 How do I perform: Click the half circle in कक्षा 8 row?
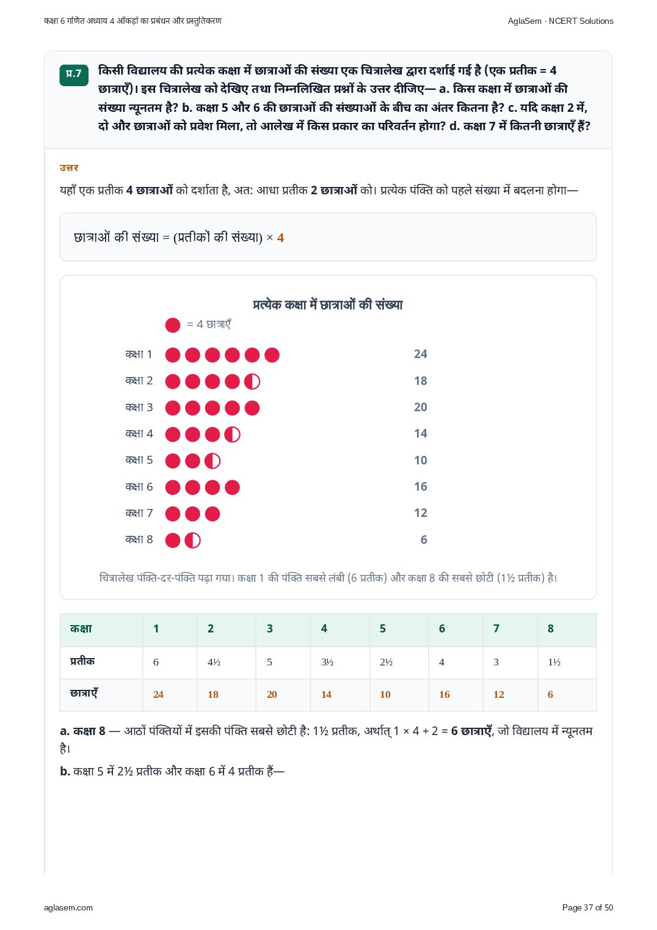click(192, 541)
